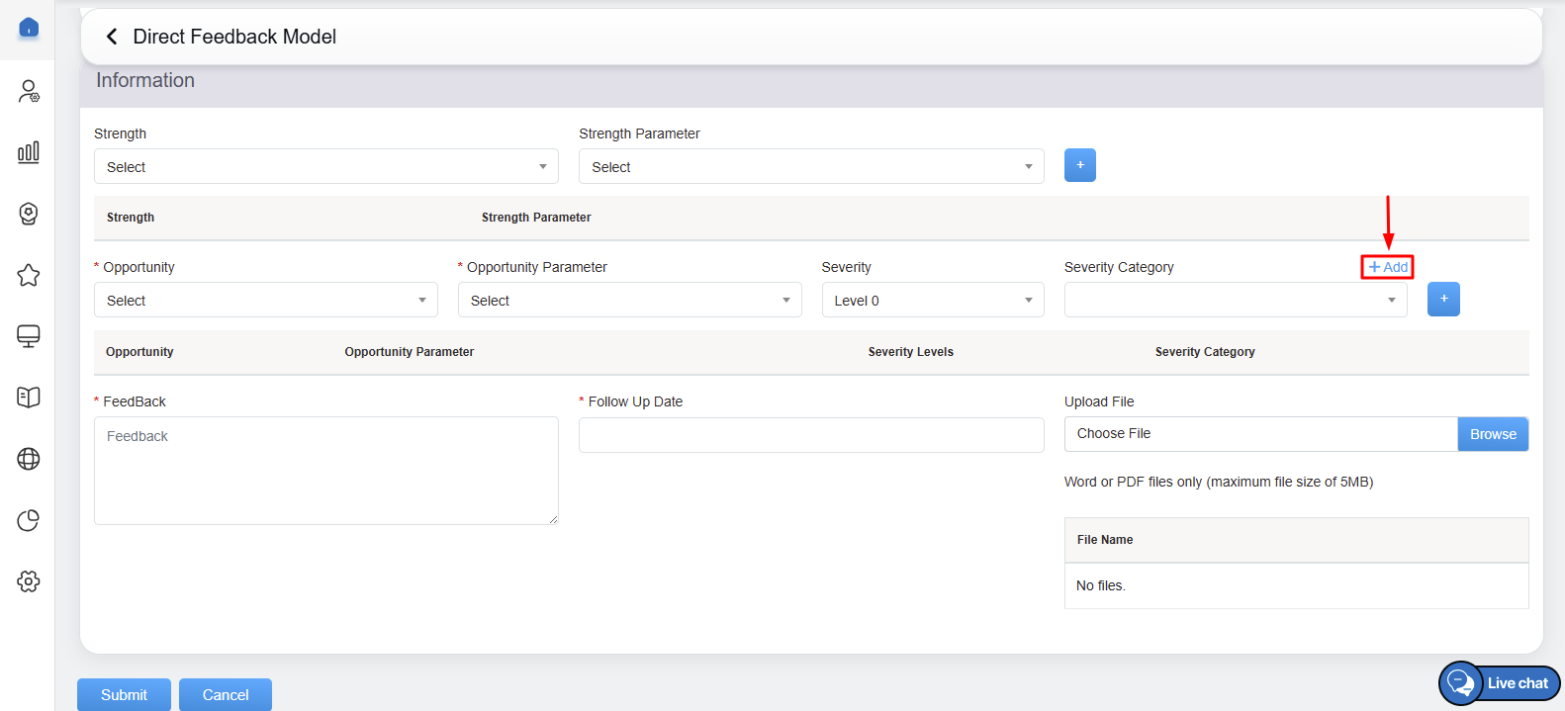Open the user settings sidebar icon
Screen dimensions: 1565x711
29,92
